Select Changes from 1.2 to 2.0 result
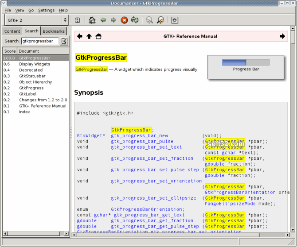 click(x=36, y=100)
